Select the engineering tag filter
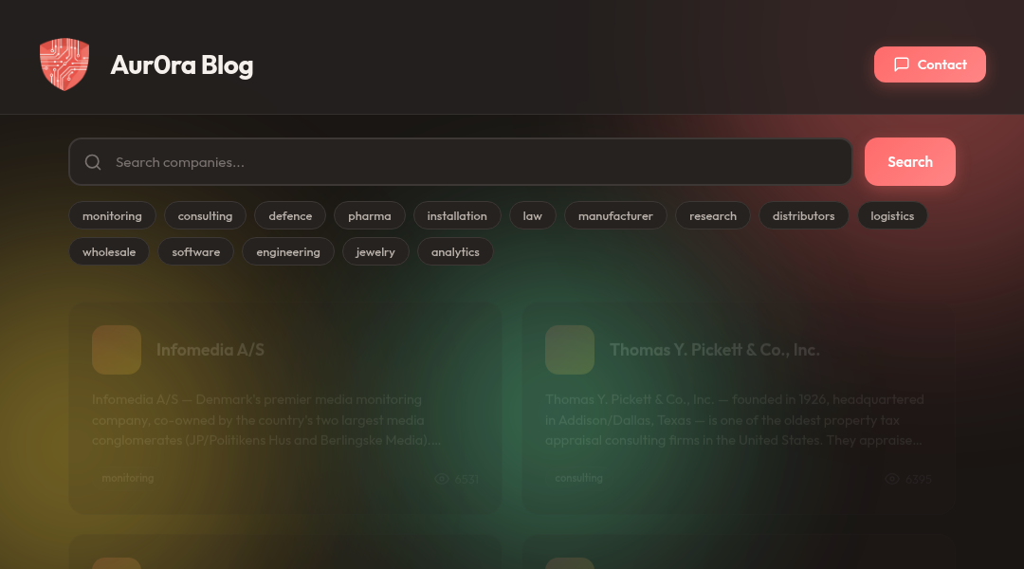Viewport: 1024px width, 569px height. click(288, 251)
